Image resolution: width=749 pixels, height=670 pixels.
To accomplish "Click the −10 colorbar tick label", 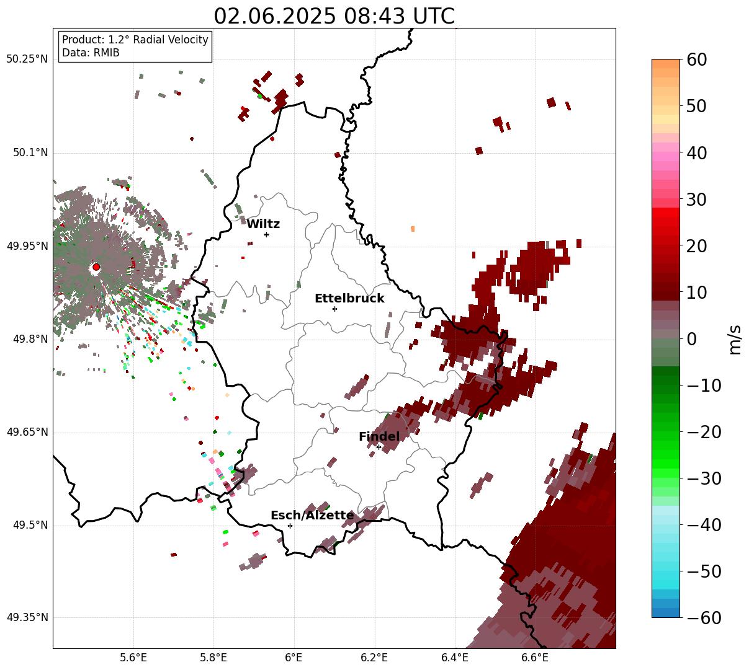I will click(703, 385).
